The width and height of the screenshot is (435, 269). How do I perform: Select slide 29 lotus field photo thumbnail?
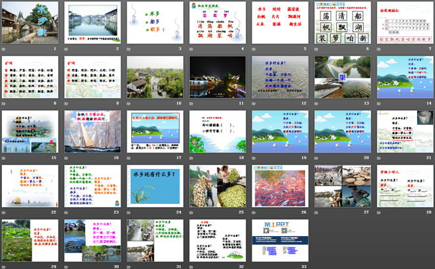(30, 241)
